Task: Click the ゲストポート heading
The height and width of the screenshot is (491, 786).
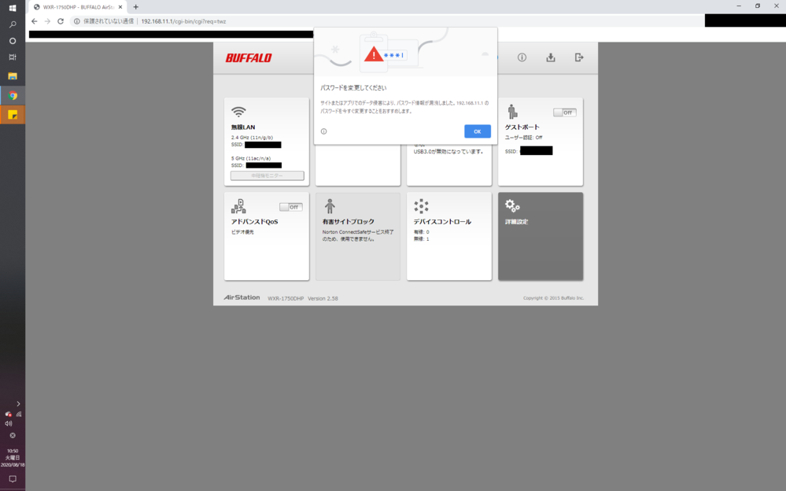Action: (x=522, y=127)
